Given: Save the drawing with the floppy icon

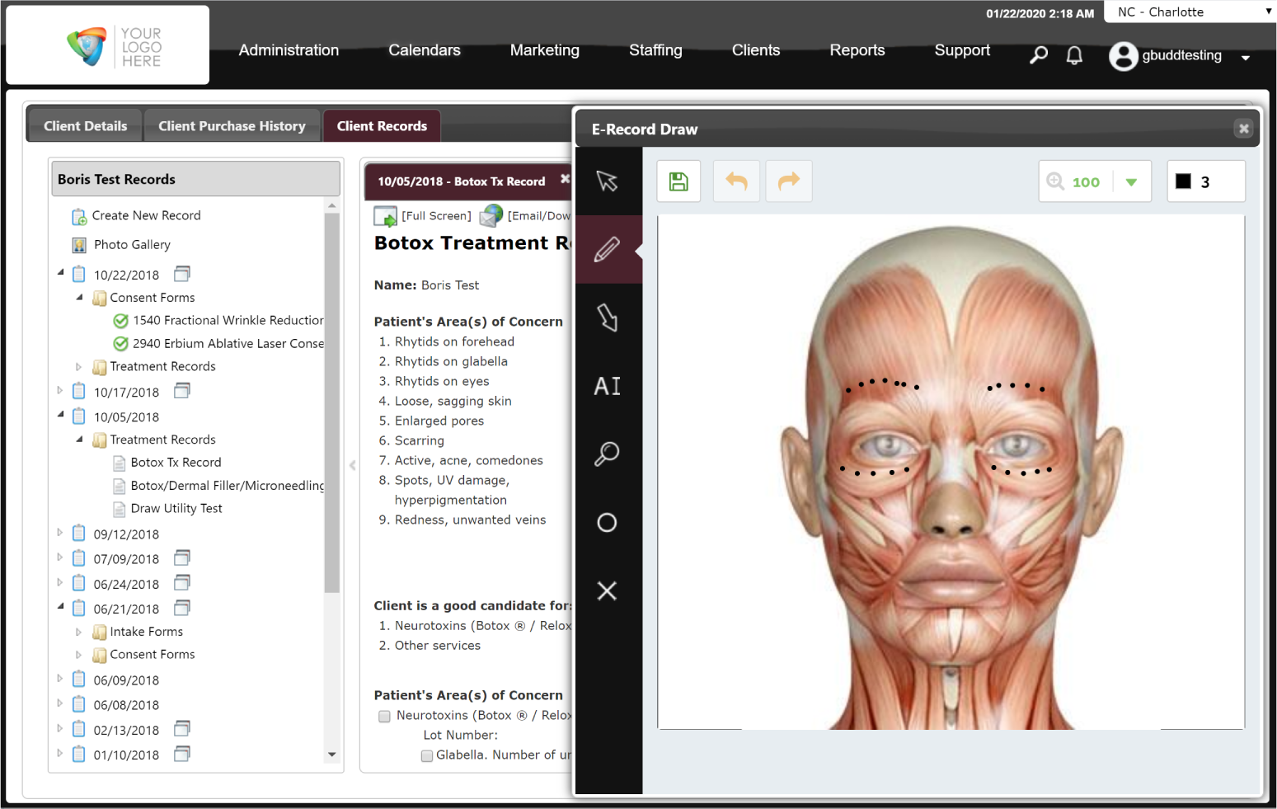Looking at the screenshot, I should click(678, 181).
